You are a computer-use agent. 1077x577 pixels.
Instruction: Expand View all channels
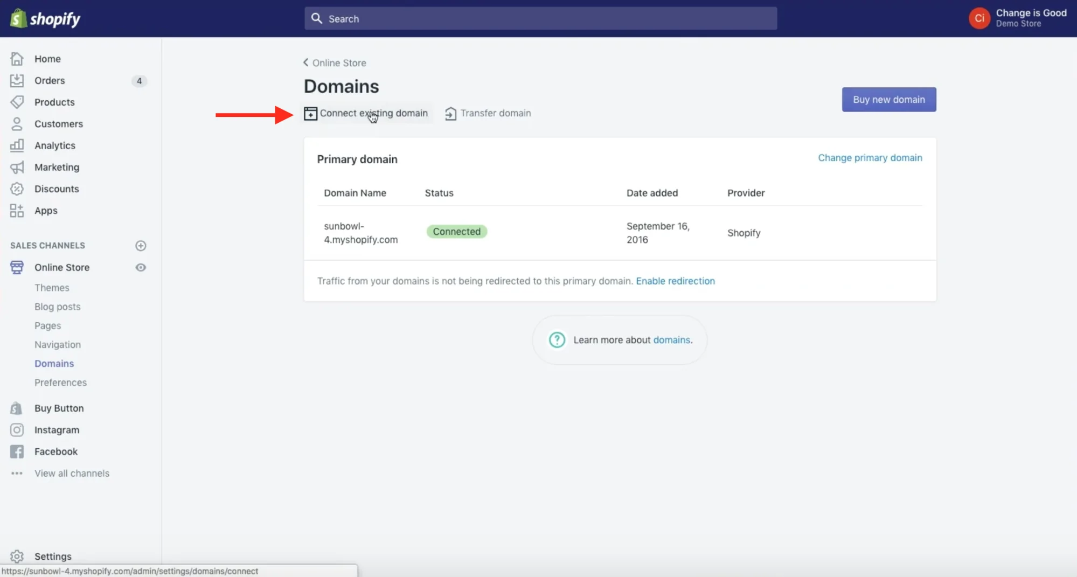72,473
